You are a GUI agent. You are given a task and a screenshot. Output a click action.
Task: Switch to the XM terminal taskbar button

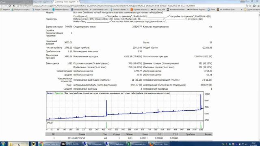(71, 144)
